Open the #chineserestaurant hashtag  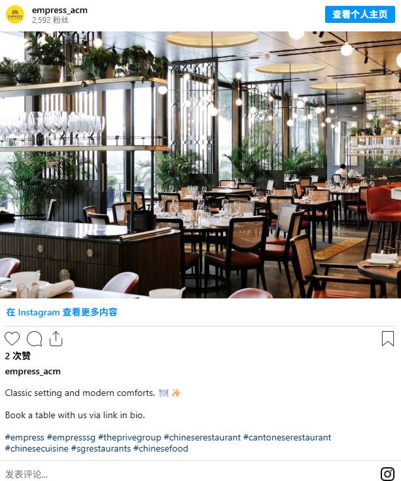point(202,437)
